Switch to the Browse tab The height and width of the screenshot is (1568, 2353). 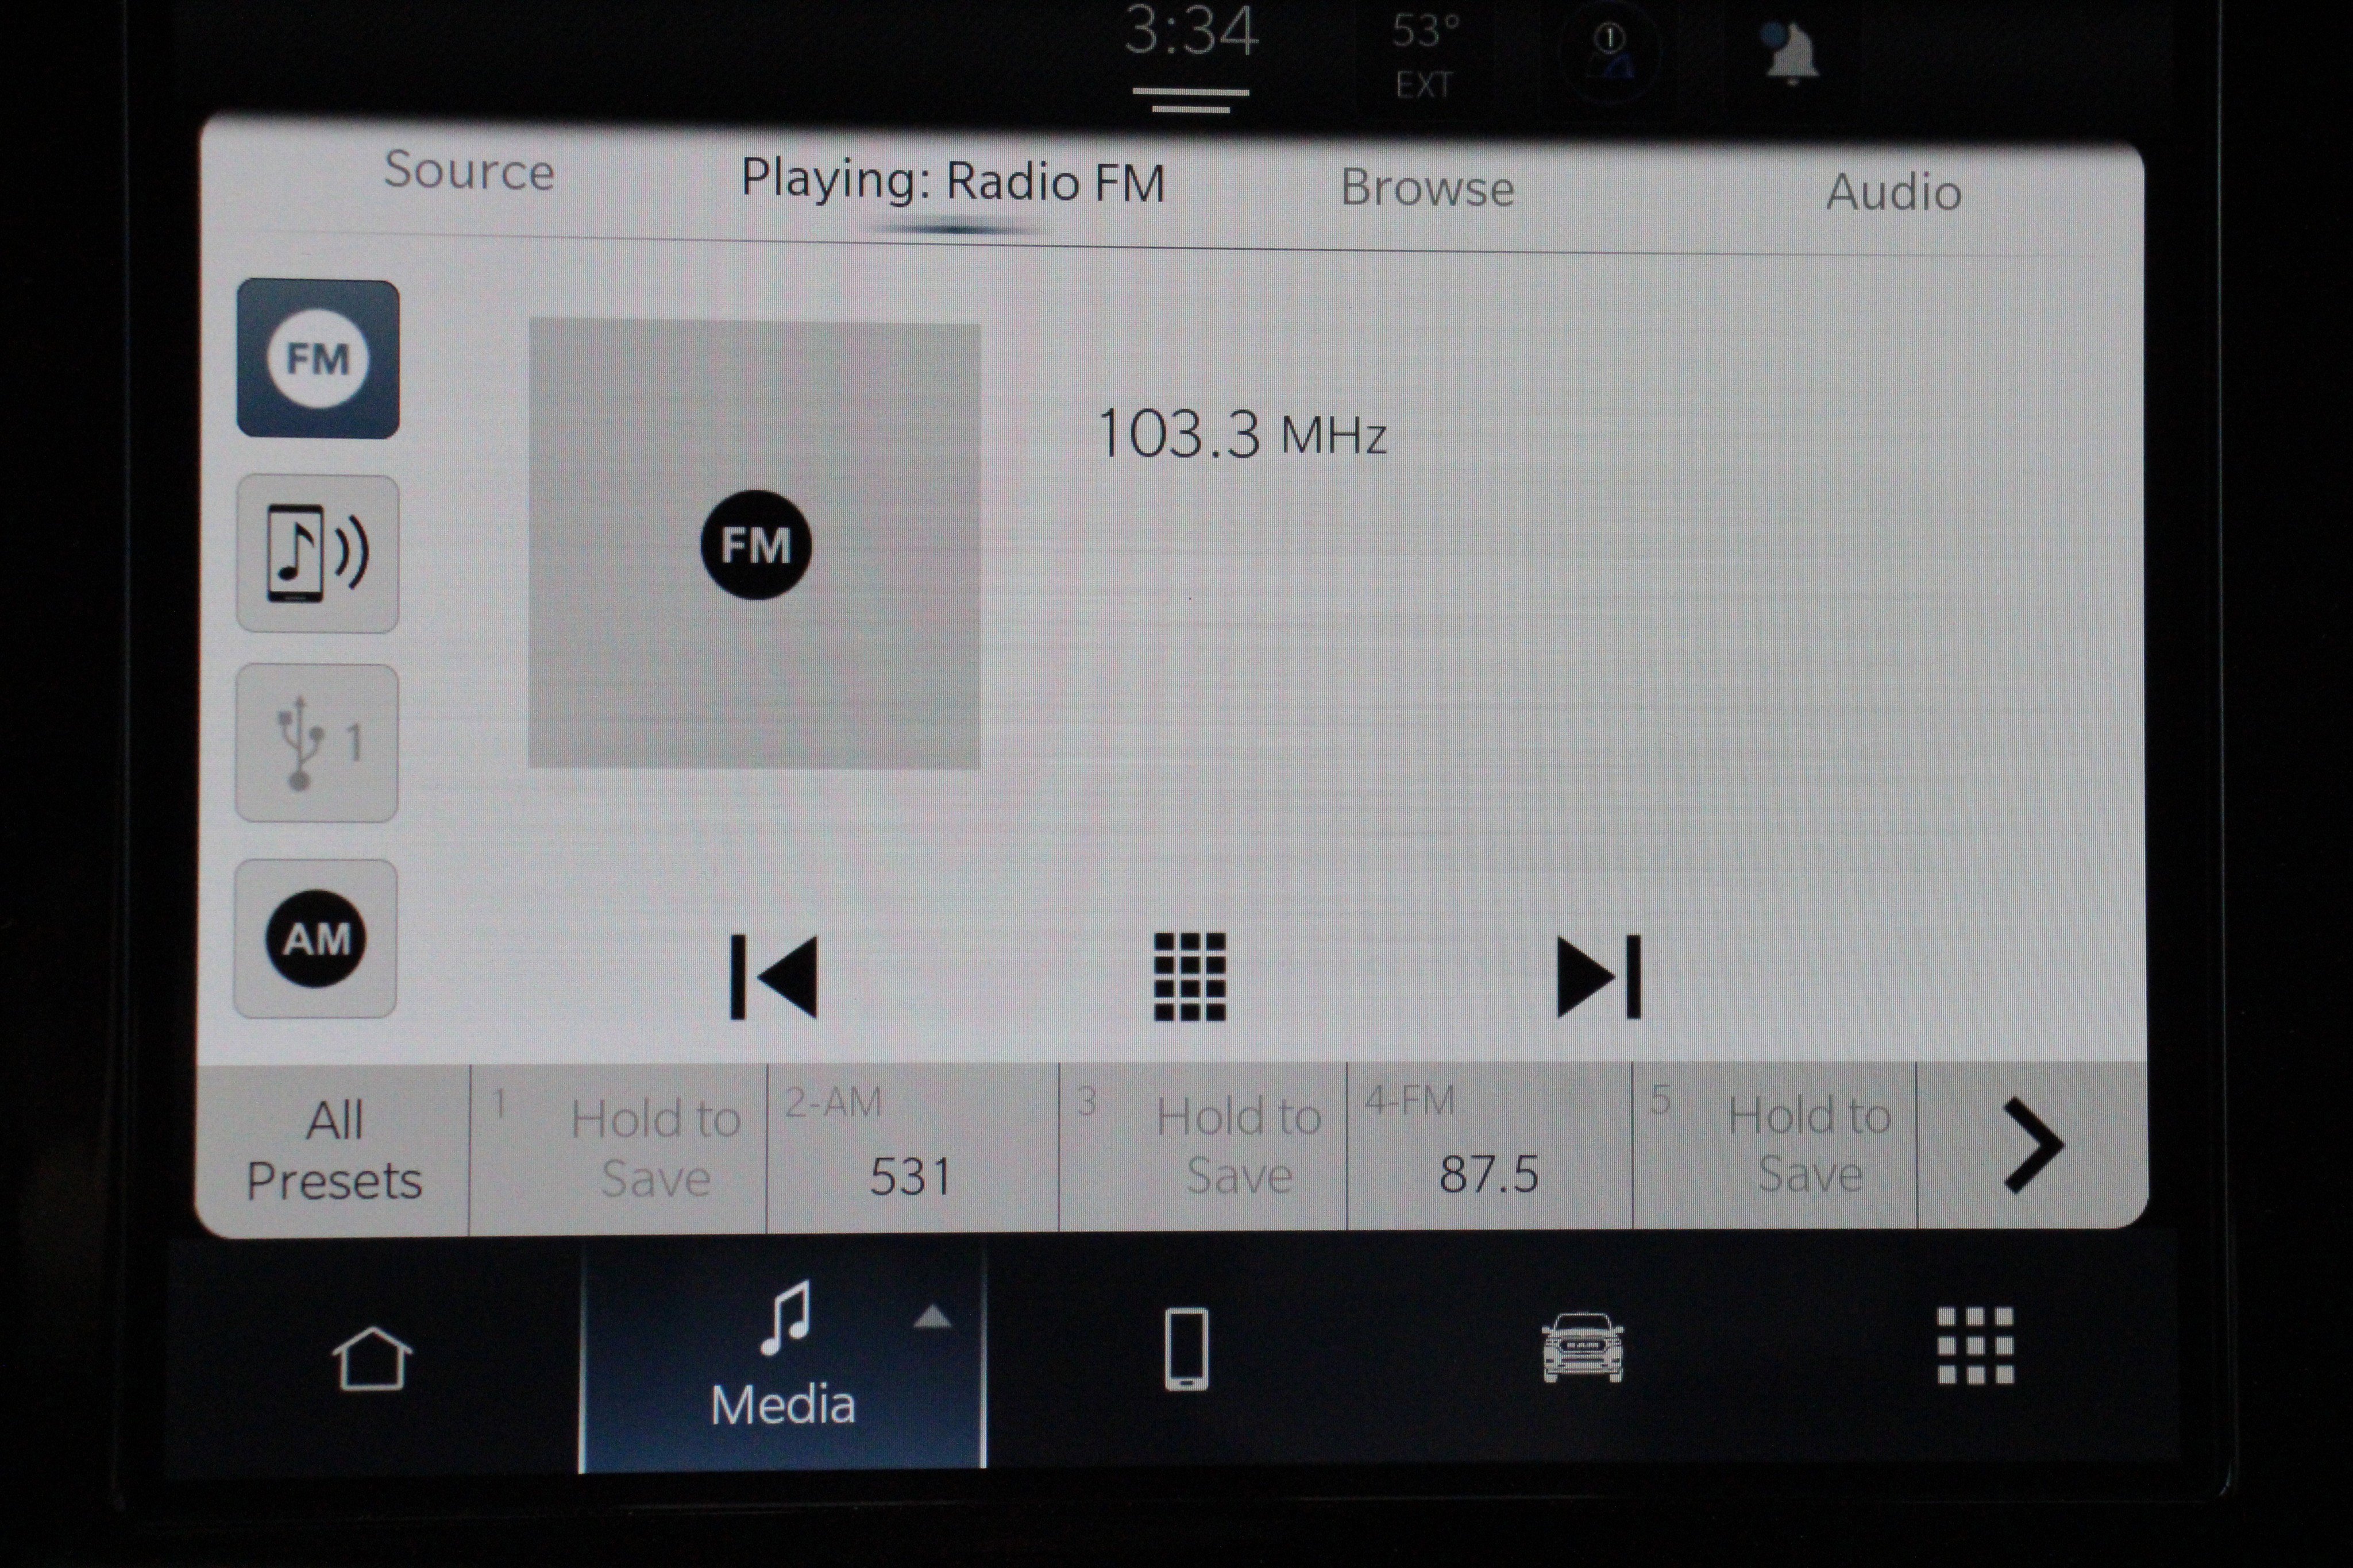point(1427,188)
